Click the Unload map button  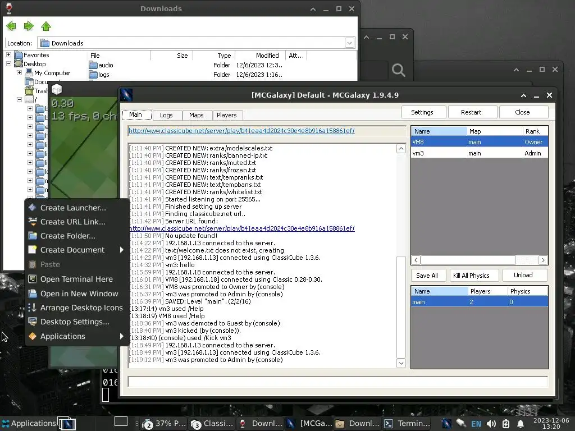coord(525,275)
